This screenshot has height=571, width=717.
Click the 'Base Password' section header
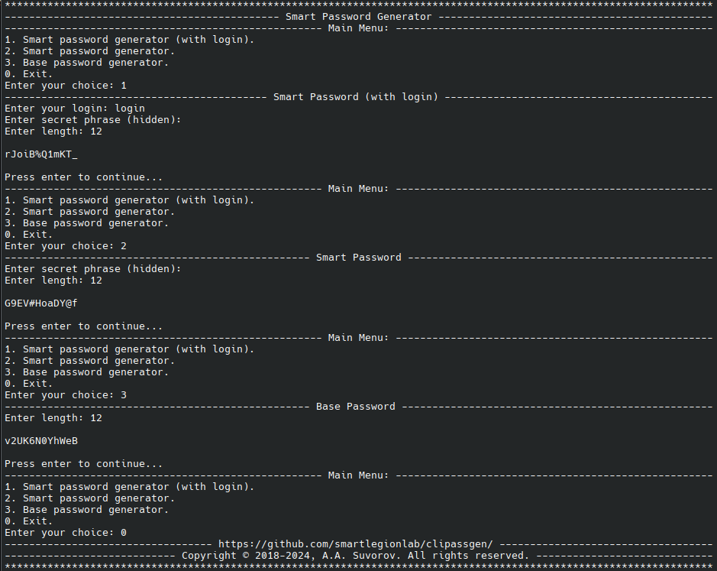coord(356,407)
